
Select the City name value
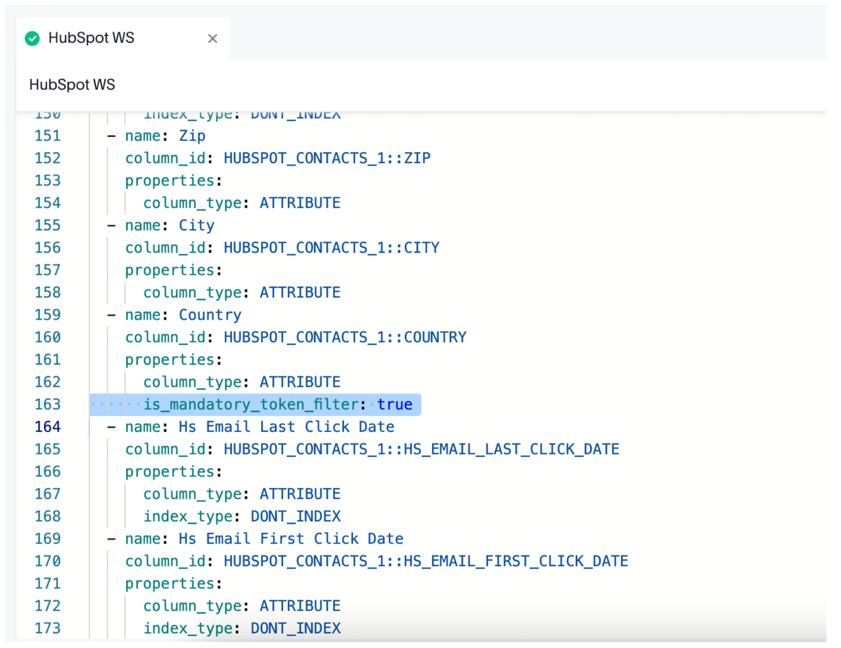coord(197,225)
